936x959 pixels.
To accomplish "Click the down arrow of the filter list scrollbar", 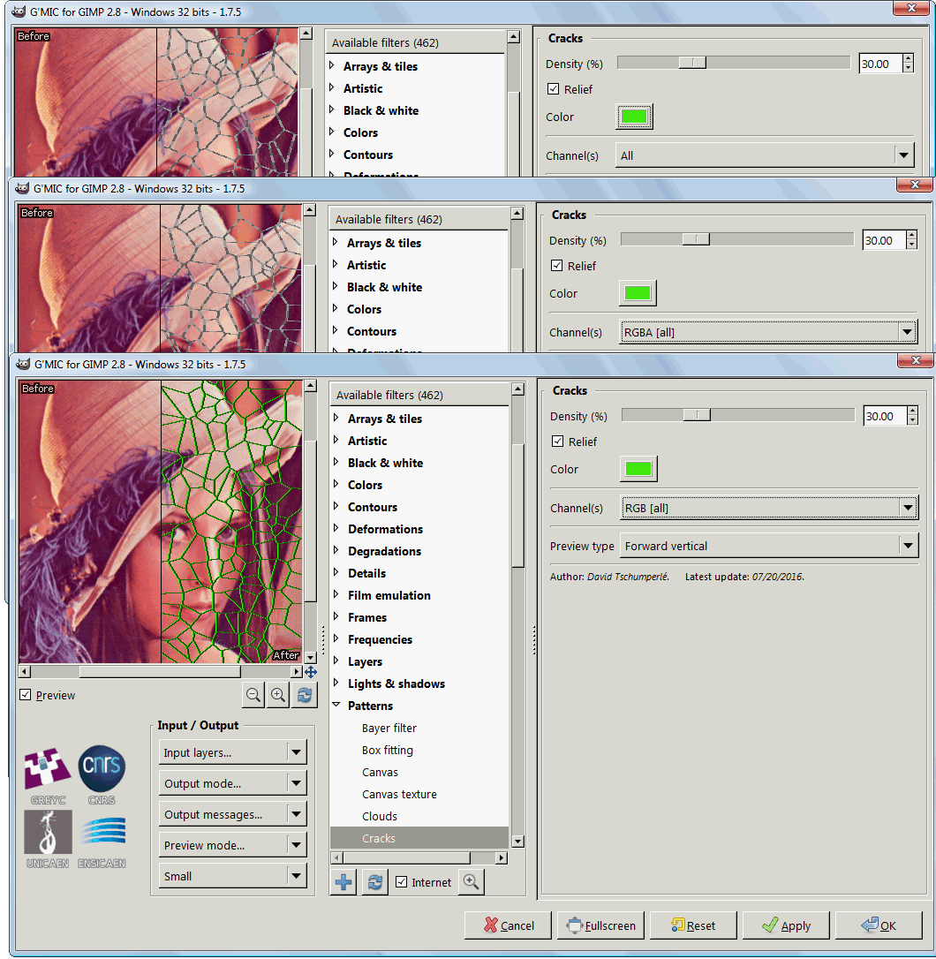I will (517, 841).
